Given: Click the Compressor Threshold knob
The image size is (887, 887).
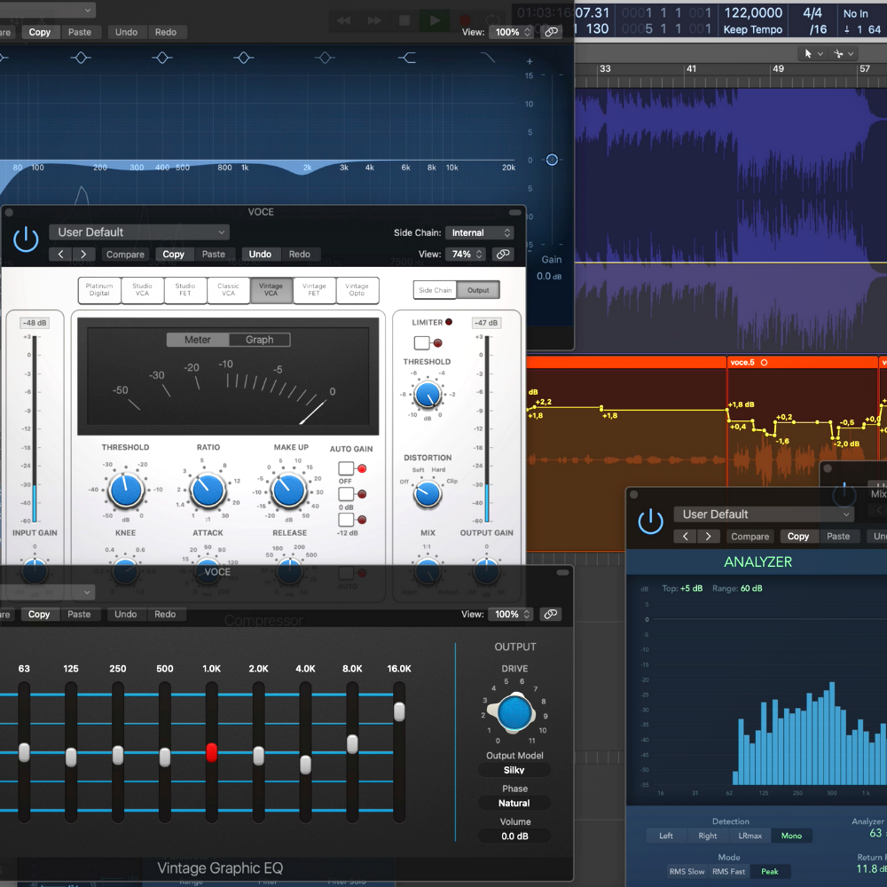Looking at the screenshot, I should pyautogui.click(x=126, y=491).
